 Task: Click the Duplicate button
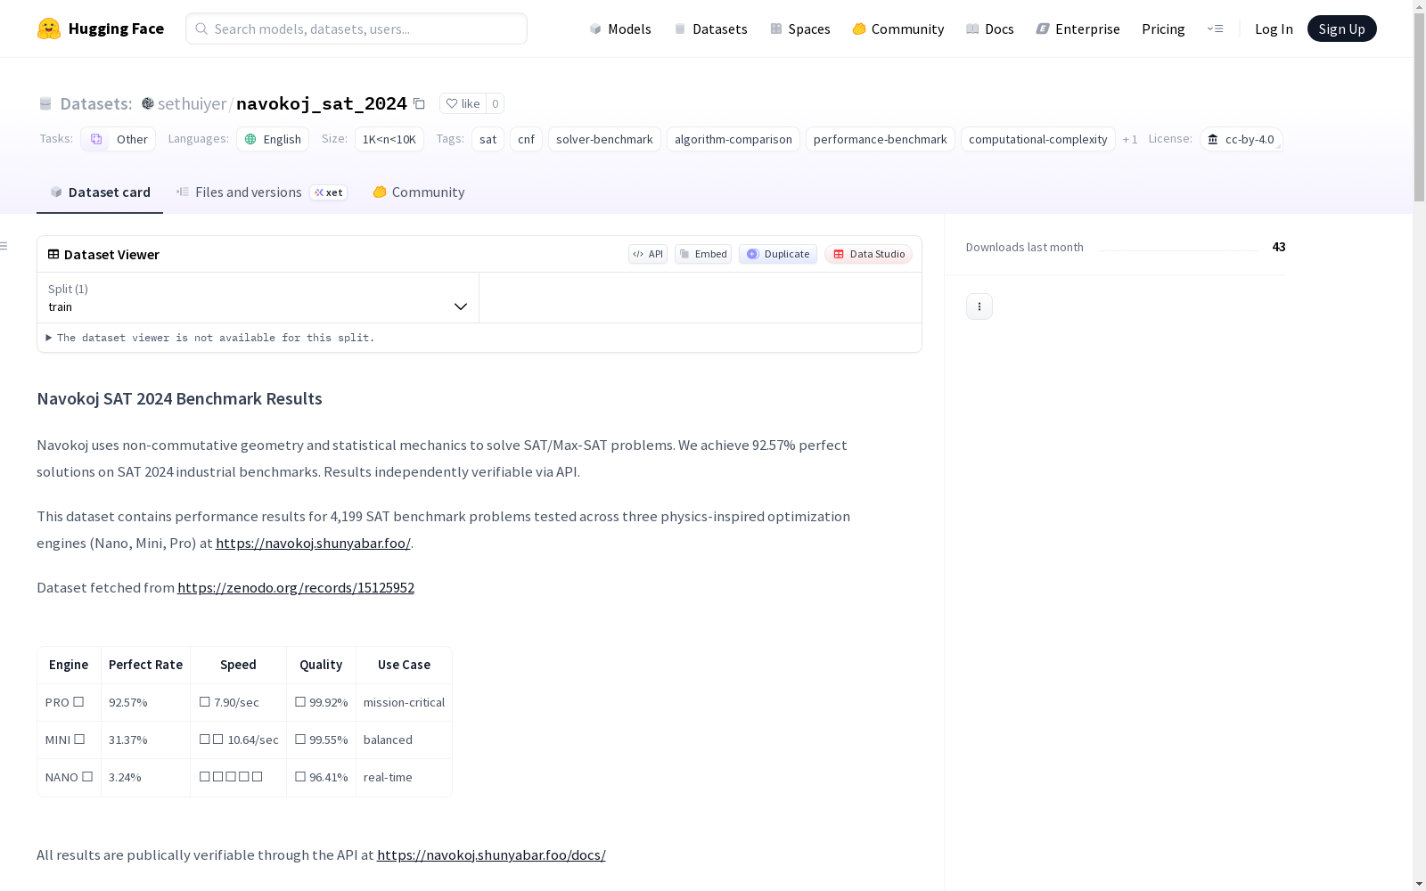click(x=778, y=254)
